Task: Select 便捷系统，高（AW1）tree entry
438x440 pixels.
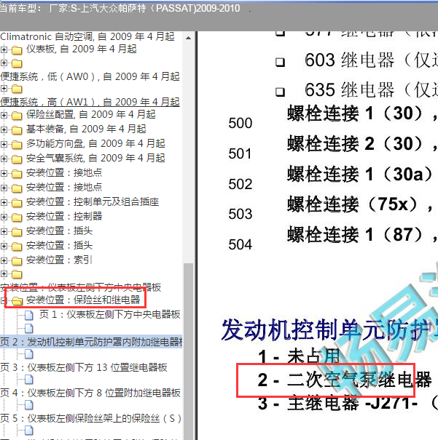Action: (x=90, y=102)
